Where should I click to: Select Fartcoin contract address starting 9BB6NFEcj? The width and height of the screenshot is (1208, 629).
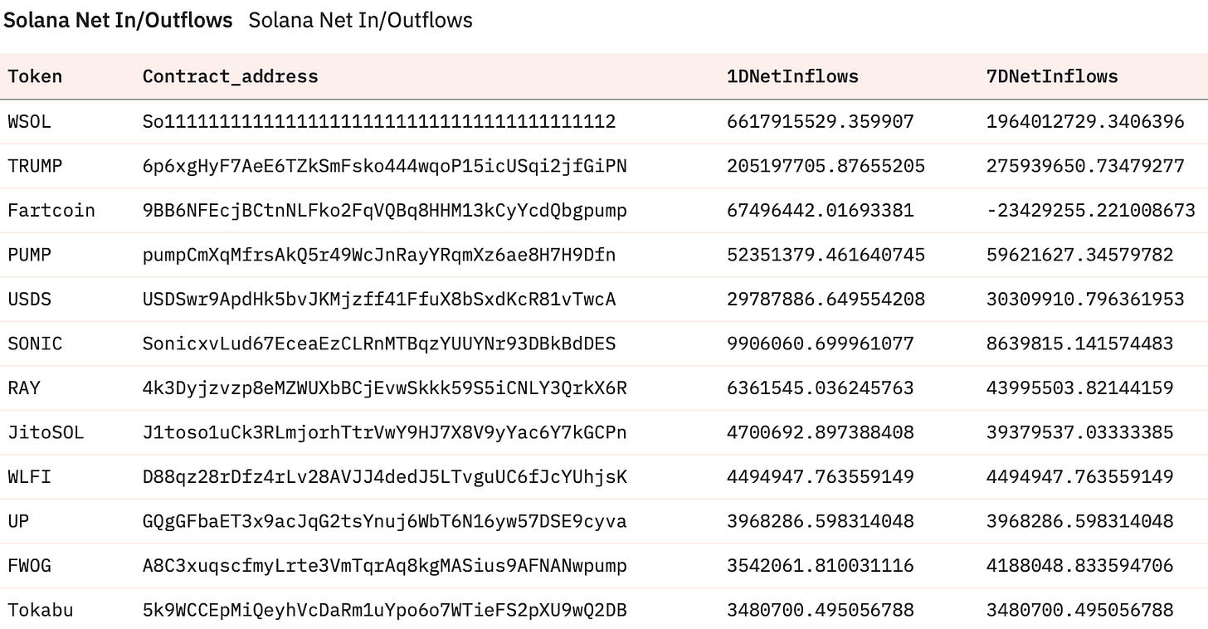point(385,211)
